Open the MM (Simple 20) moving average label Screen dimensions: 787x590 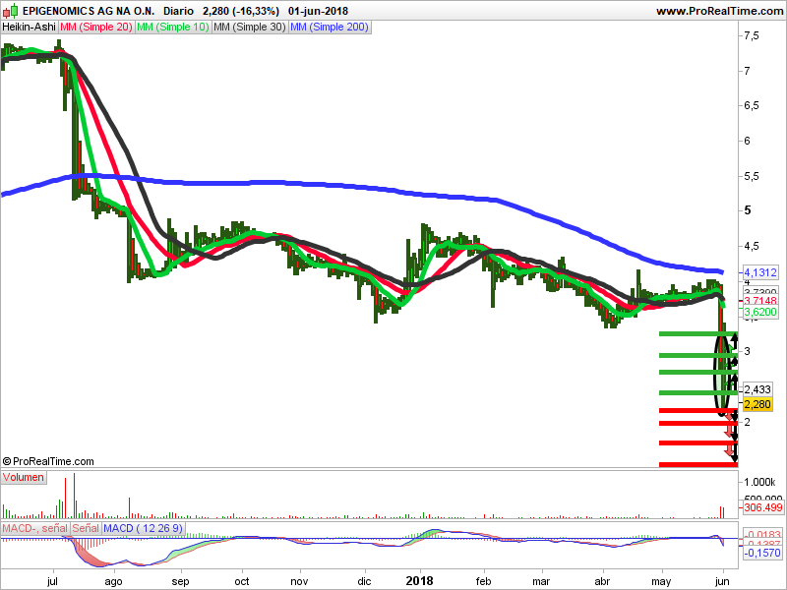(x=96, y=28)
